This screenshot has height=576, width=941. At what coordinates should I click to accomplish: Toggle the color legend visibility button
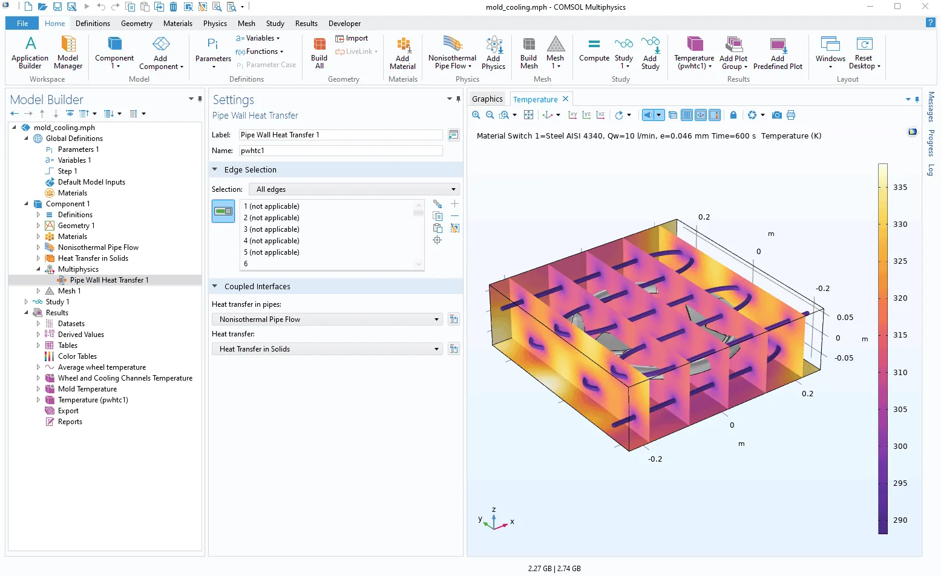715,115
